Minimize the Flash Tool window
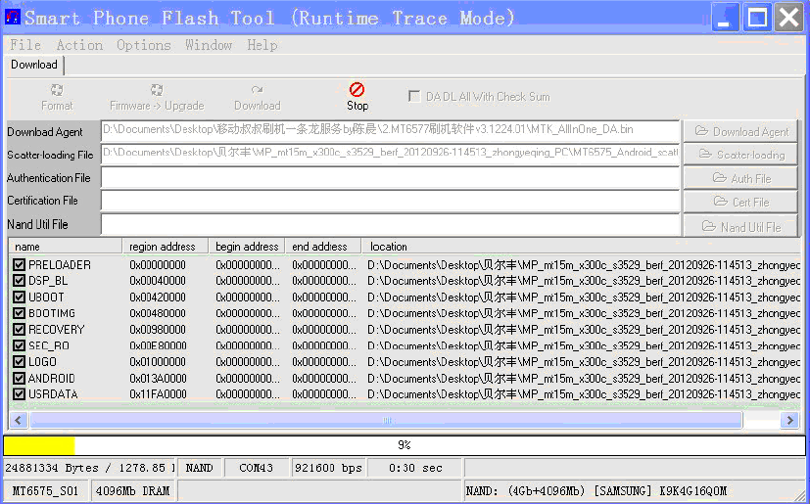810x504 pixels. tap(725, 18)
